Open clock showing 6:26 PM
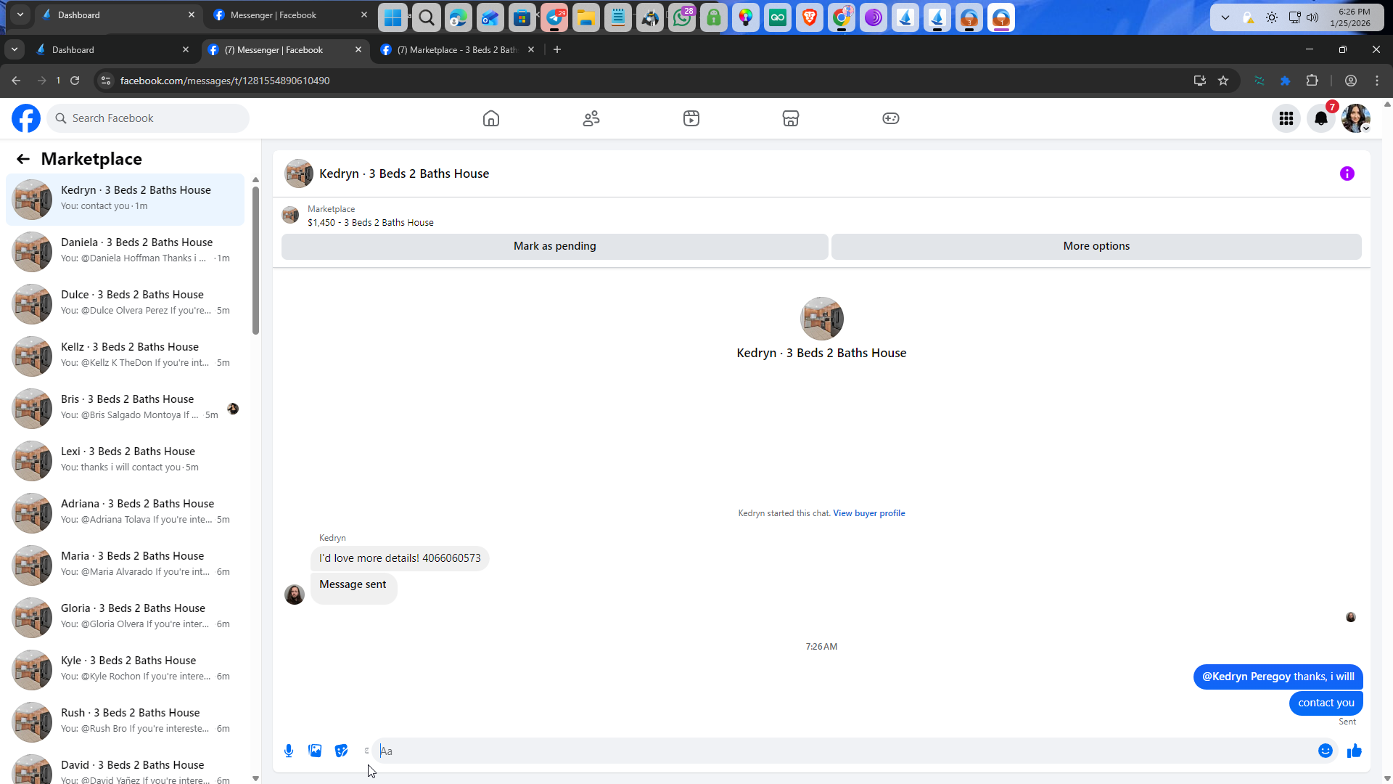The width and height of the screenshot is (1393, 784). 1350,17
